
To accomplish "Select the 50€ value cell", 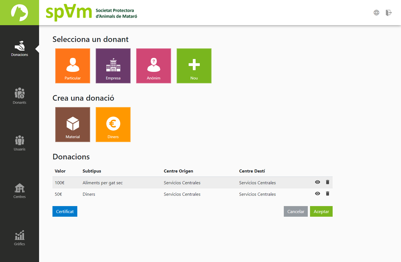I will [x=58, y=194].
